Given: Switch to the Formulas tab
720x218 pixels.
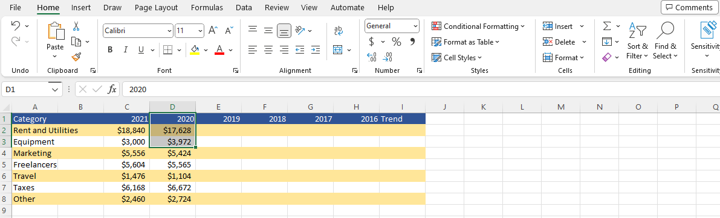Looking at the screenshot, I should click(207, 7).
